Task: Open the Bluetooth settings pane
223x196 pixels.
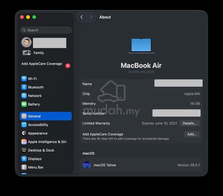Action: 46,87
